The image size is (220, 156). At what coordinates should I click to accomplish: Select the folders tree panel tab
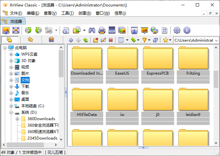point(10,40)
